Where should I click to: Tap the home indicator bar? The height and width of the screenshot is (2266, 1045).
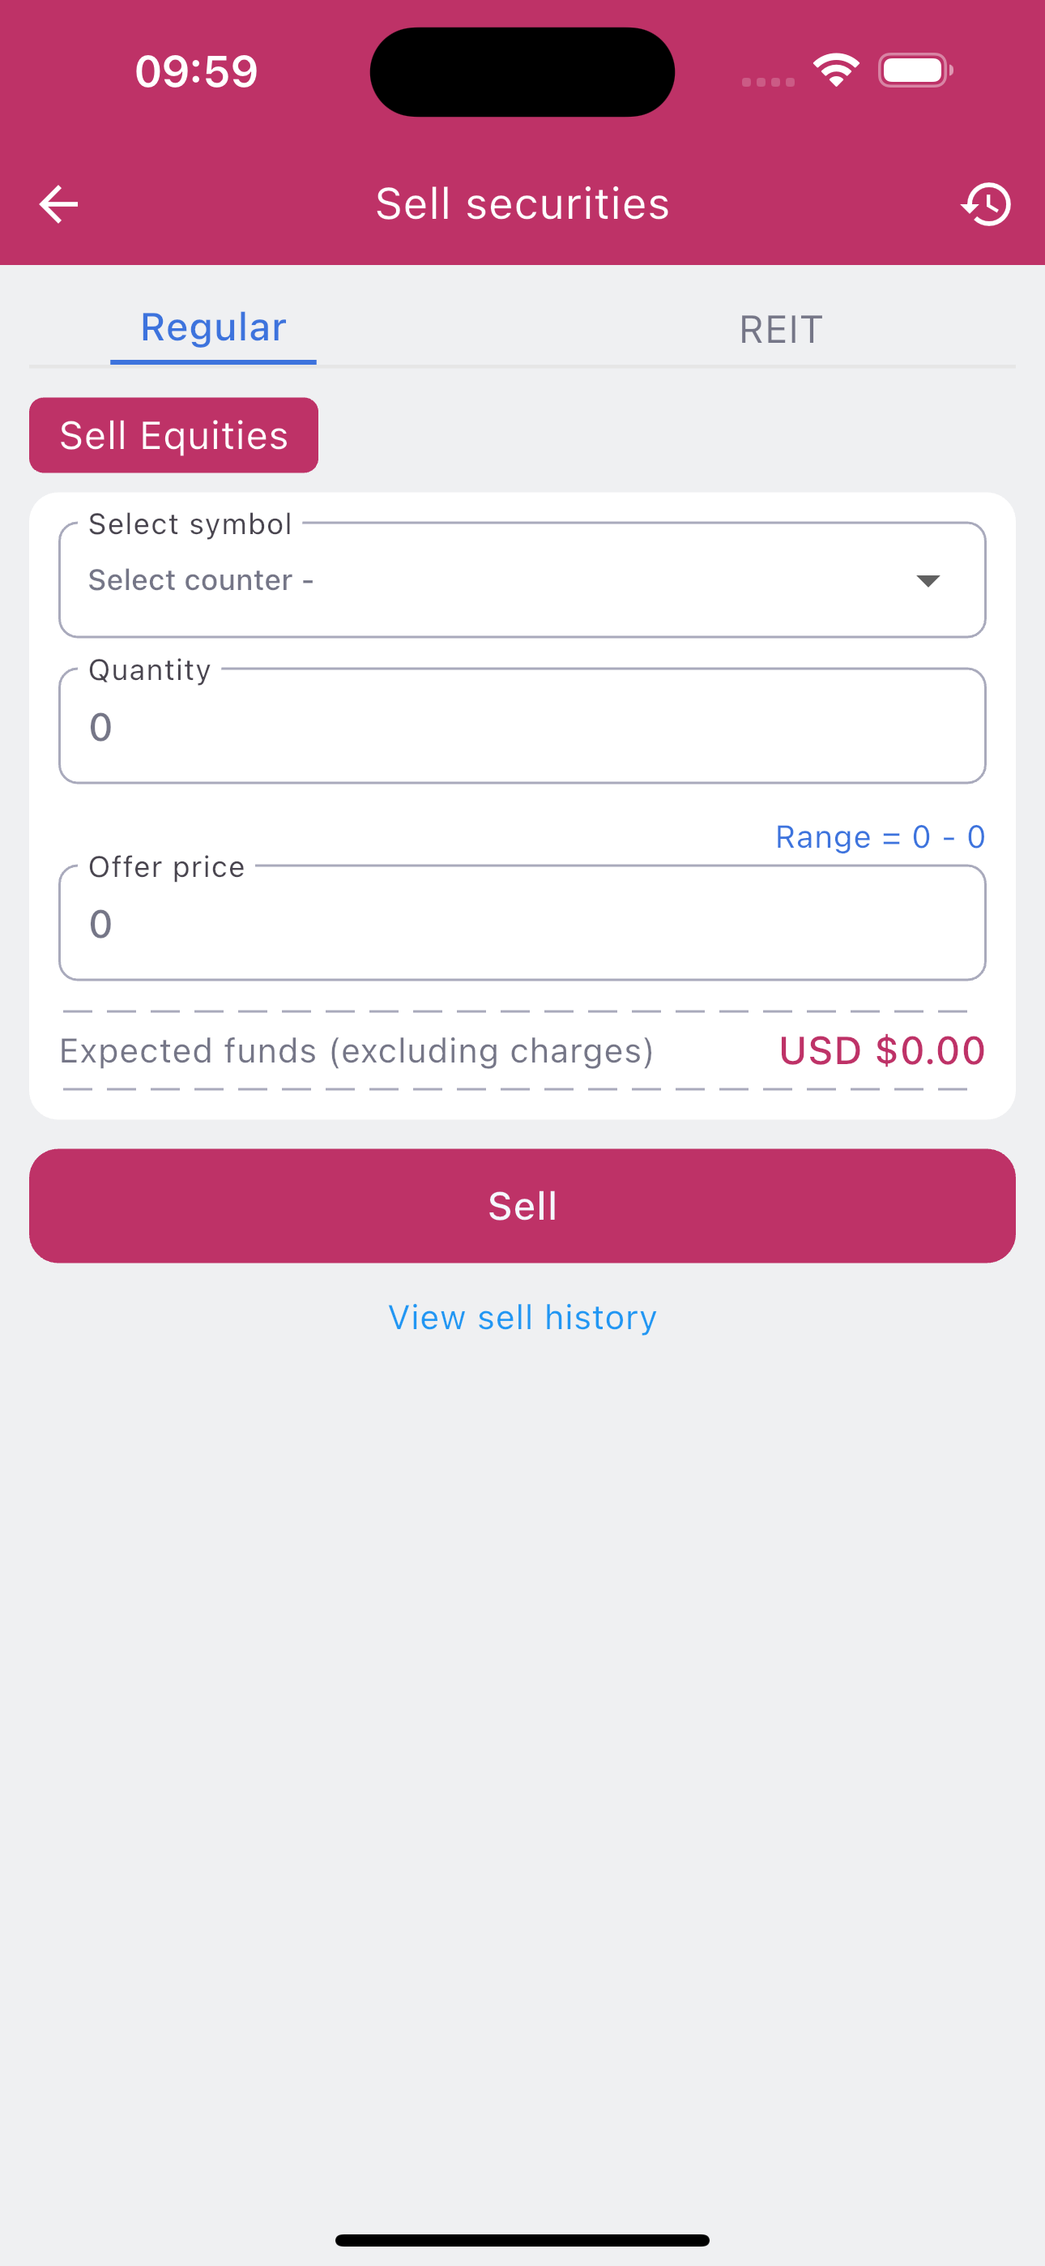click(522, 2241)
